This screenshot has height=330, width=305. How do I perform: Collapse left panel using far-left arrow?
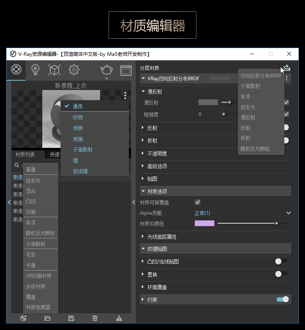click(x=9, y=202)
